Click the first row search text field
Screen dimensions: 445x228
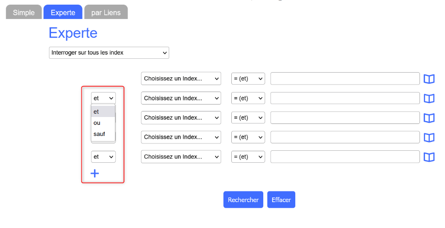[x=345, y=79]
